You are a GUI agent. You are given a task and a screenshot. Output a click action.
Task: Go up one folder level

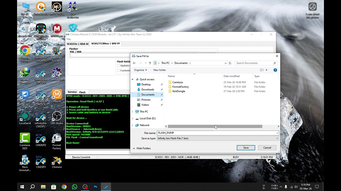[x=150, y=63]
